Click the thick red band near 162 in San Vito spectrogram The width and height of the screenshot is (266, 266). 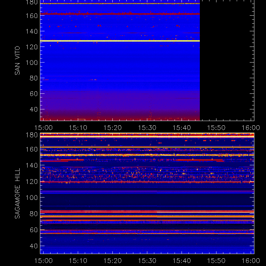(x=120, y=14)
